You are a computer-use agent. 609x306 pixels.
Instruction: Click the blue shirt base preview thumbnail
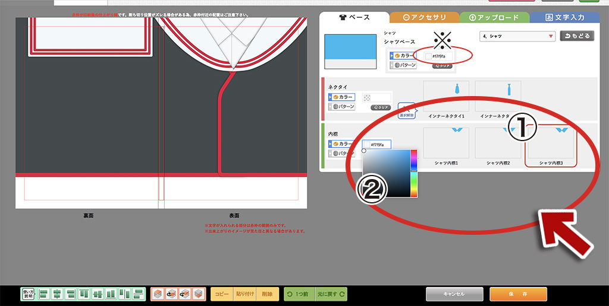point(350,52)
